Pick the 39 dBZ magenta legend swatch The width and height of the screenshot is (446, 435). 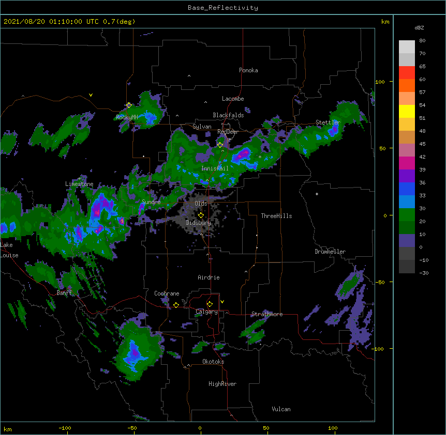[407, 163]
